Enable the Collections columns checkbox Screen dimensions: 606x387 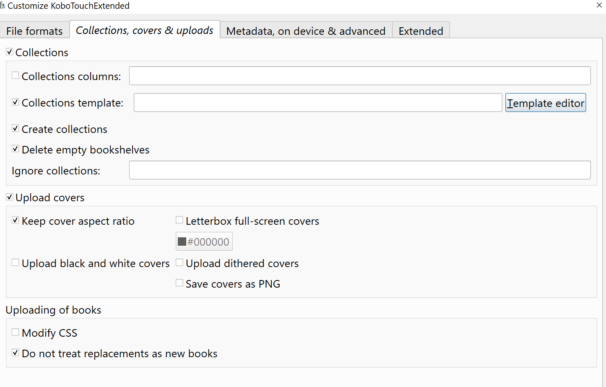pyautogui.click(x=16, y=75)
